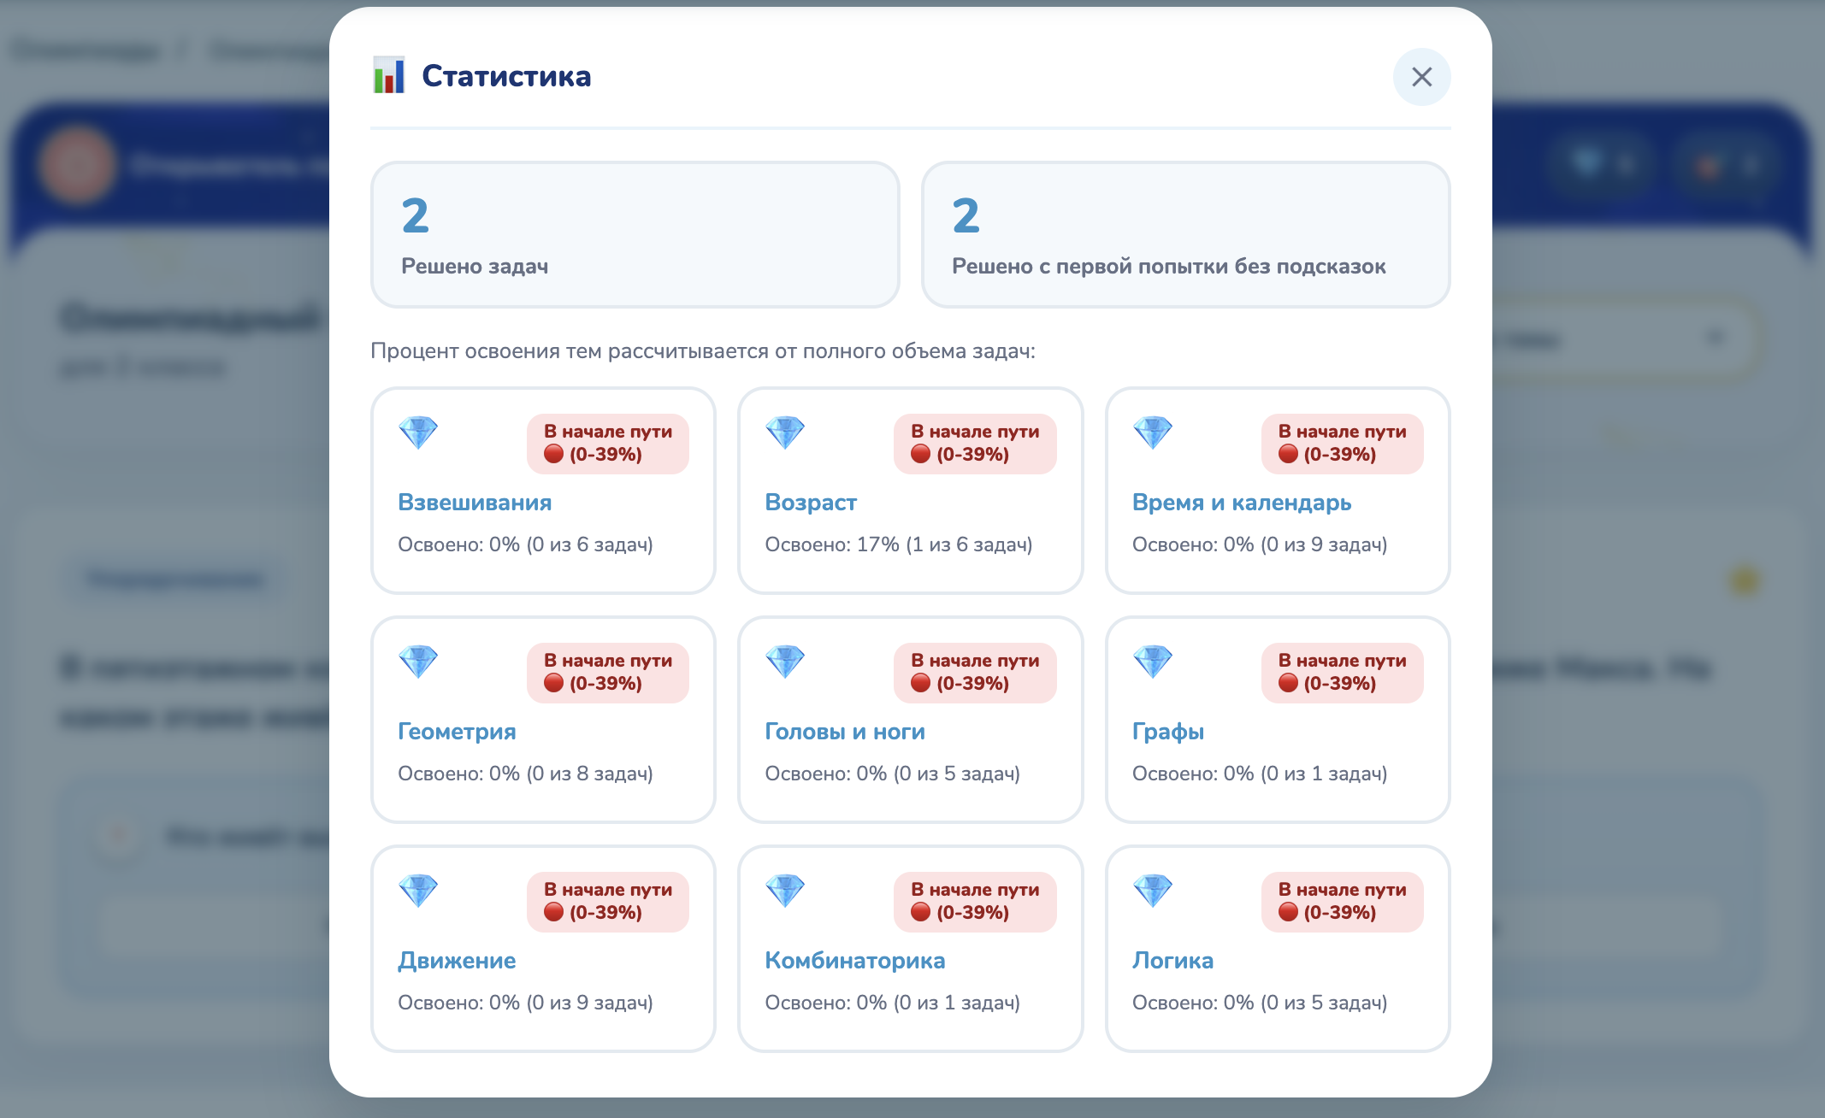
Task: Click В начале пути badge on Время и календарь
Action: click(1343, 444)
